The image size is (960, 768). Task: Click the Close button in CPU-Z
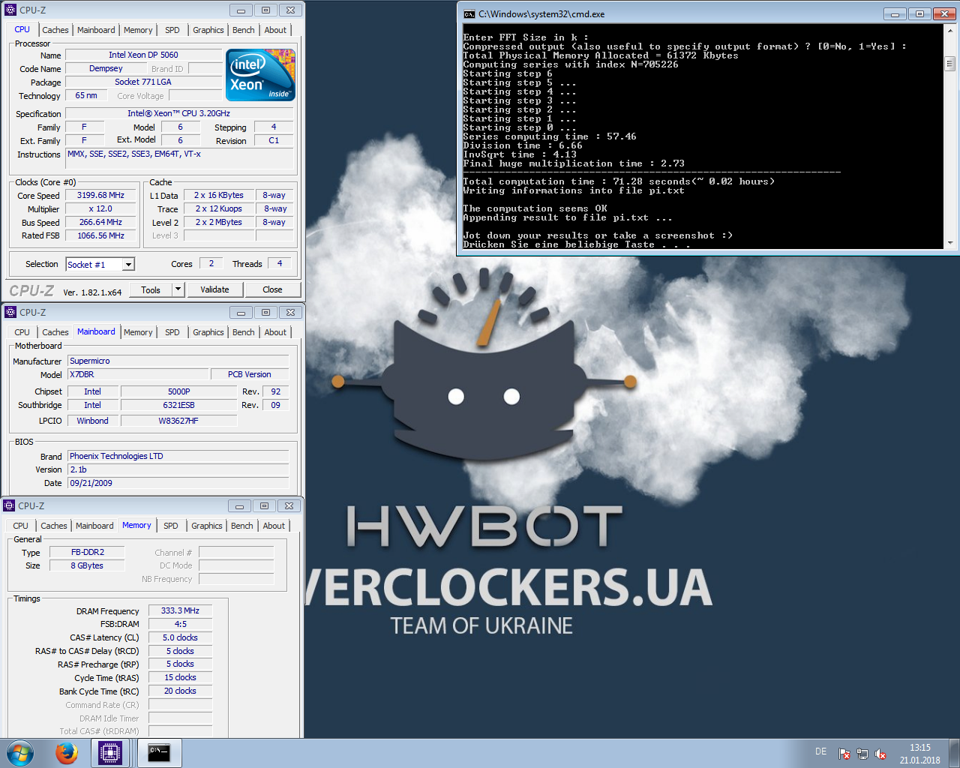click(272, 289)
